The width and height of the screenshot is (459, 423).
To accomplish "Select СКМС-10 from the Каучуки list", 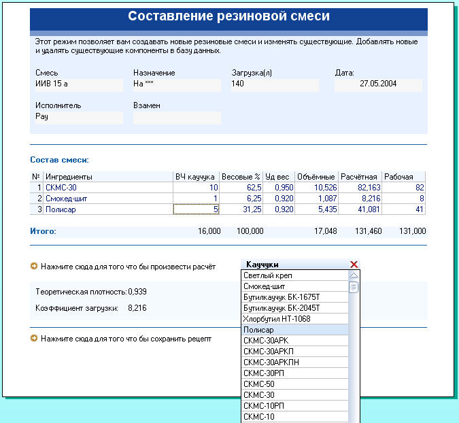I will (x=295, y=417).
